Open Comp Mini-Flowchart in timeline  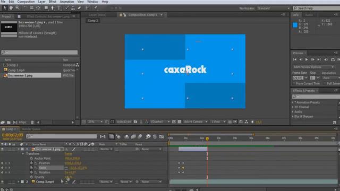click(x=103, y=136)
